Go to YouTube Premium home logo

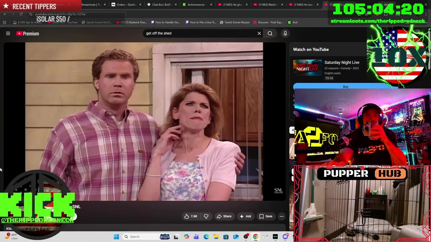tap(28, 33)
